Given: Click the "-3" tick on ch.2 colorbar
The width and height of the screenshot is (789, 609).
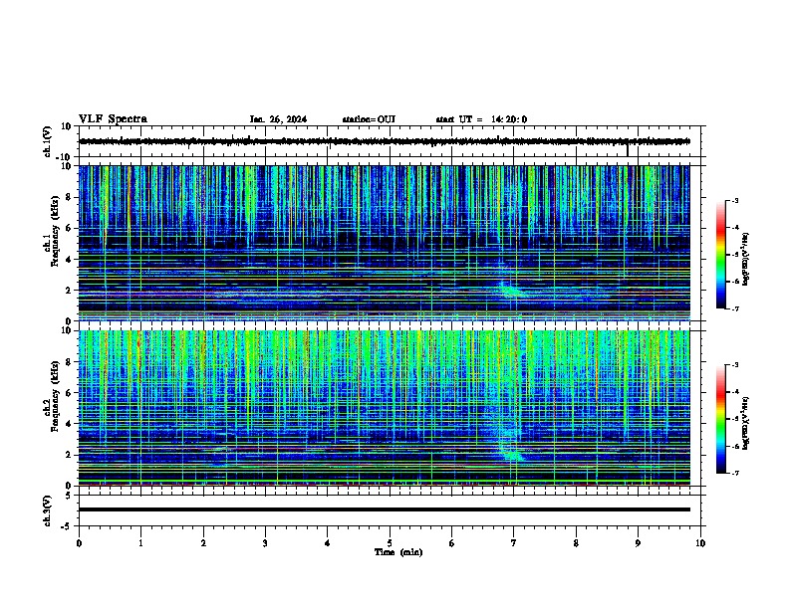Looking at the screenshot, I should coord(735,365).
